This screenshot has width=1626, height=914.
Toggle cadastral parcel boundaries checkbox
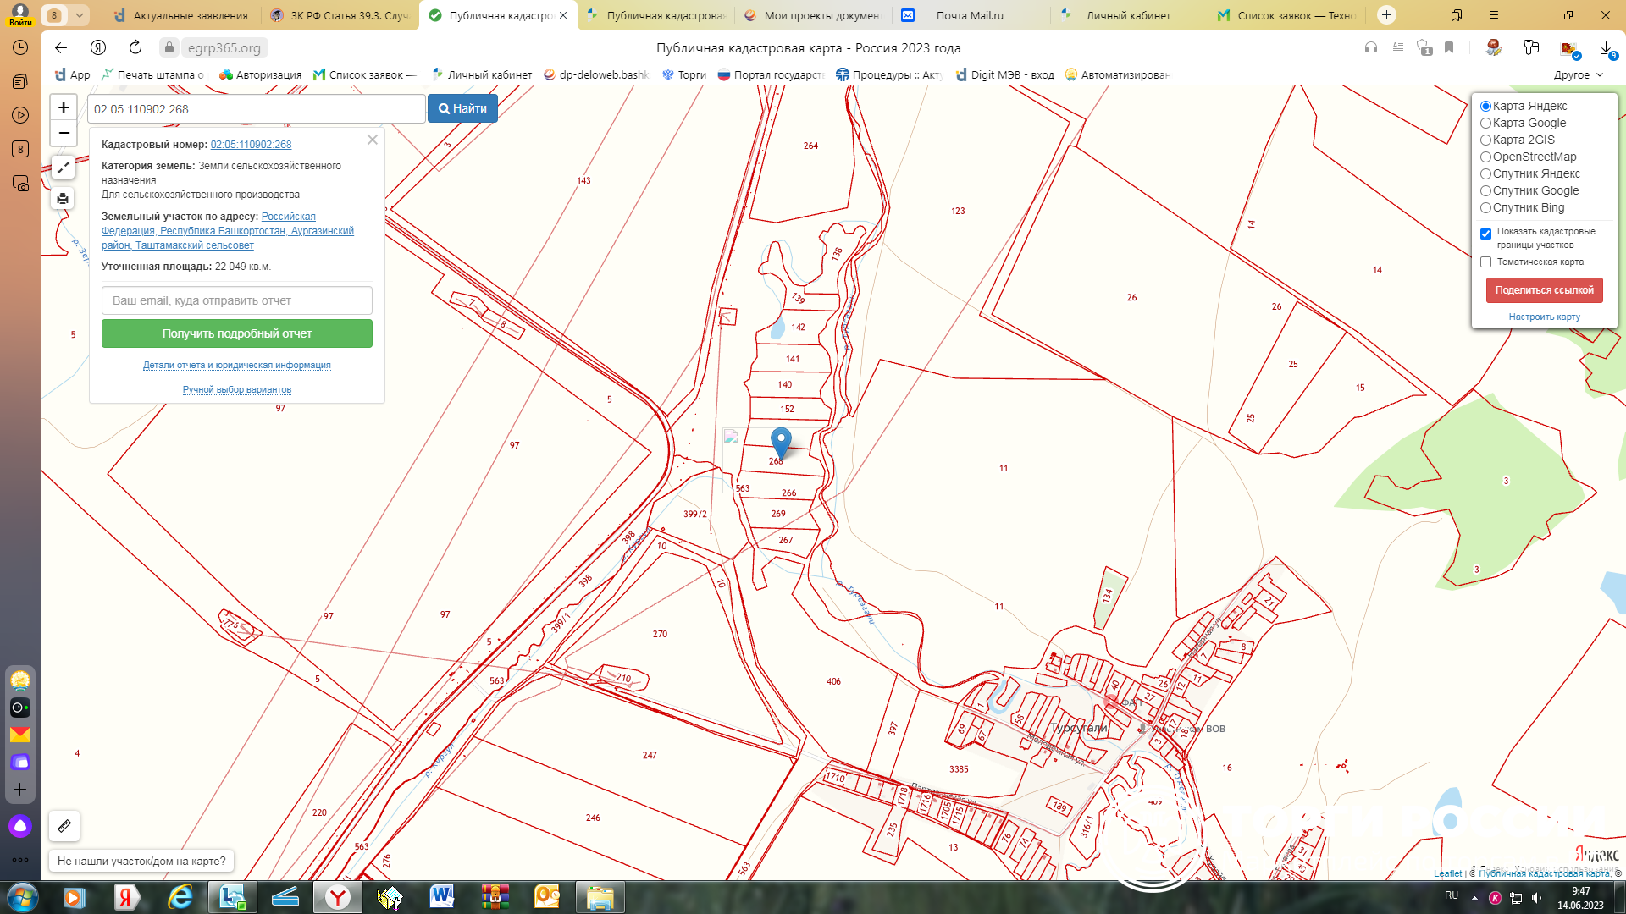(x=1485, y=234)
